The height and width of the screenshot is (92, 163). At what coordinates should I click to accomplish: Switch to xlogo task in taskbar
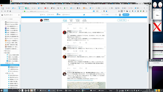point(110,90)
